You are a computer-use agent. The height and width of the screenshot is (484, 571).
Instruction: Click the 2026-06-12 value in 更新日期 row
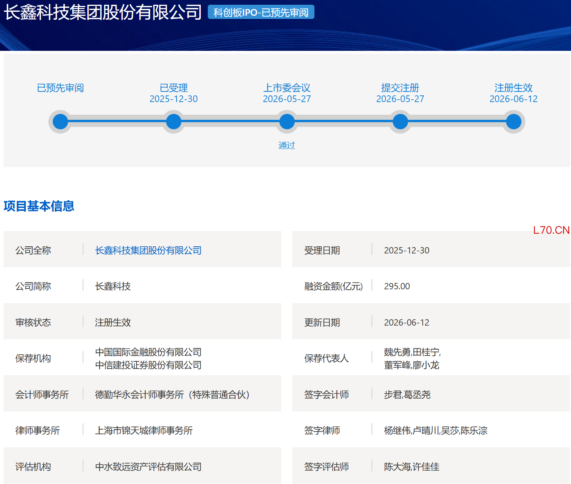(x=407, y=322)
